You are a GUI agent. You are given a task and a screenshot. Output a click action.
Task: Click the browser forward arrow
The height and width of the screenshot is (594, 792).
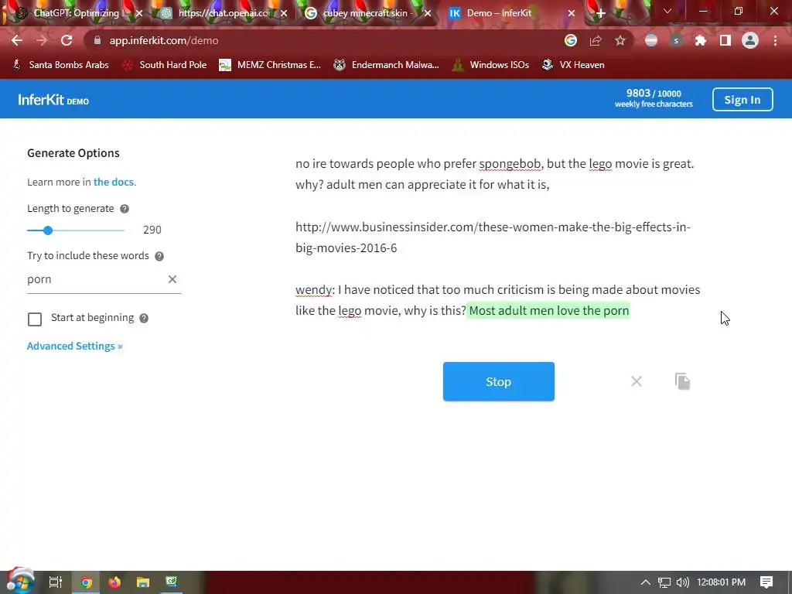click(42, 40)
